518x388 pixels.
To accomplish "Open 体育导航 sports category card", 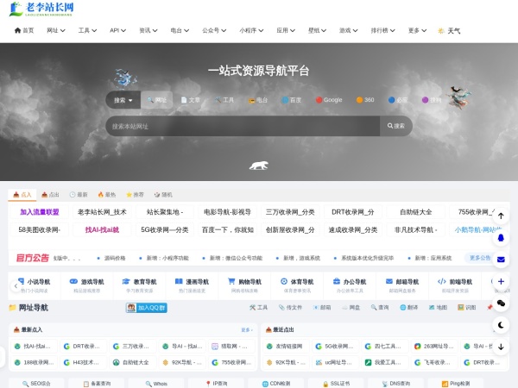I will (x=297, y=285).
